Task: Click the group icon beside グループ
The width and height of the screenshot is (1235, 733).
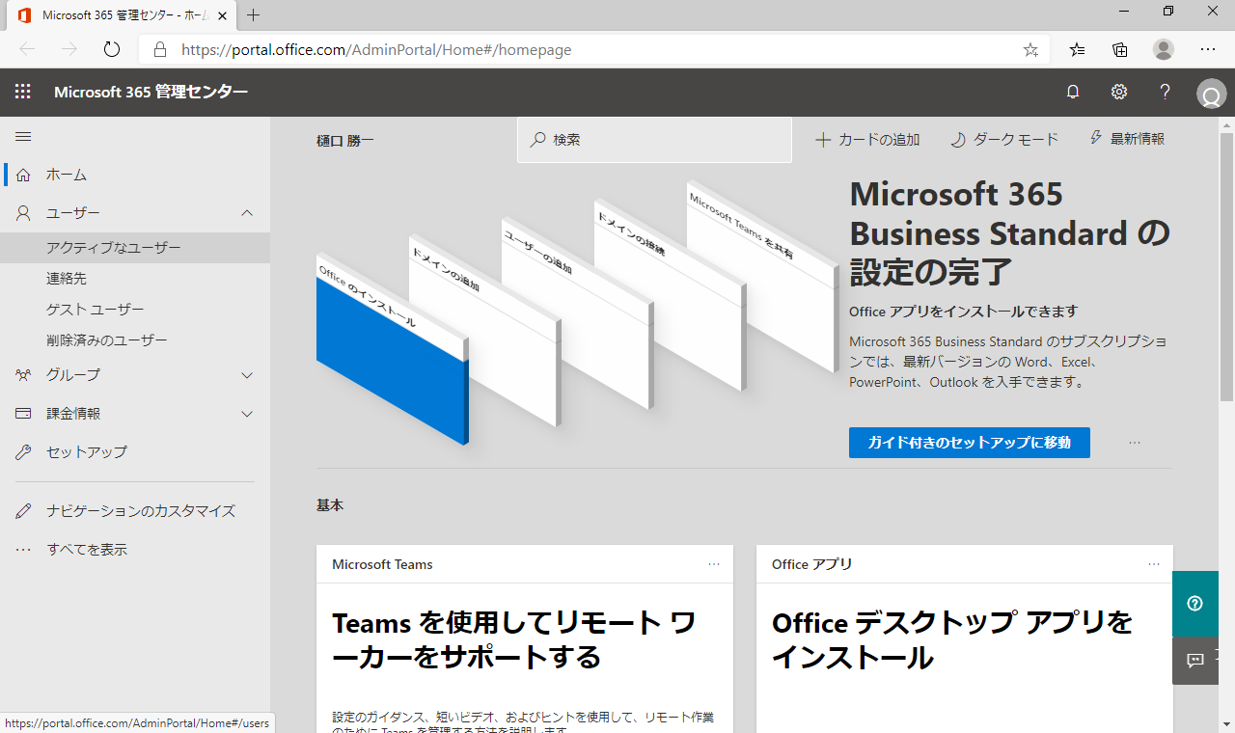Action: coord(23,375)
